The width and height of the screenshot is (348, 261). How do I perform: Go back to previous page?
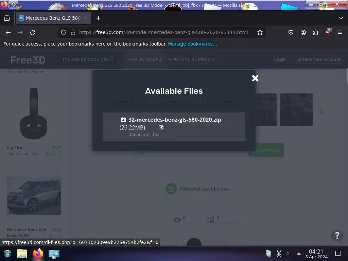click(x=8, y=33)
